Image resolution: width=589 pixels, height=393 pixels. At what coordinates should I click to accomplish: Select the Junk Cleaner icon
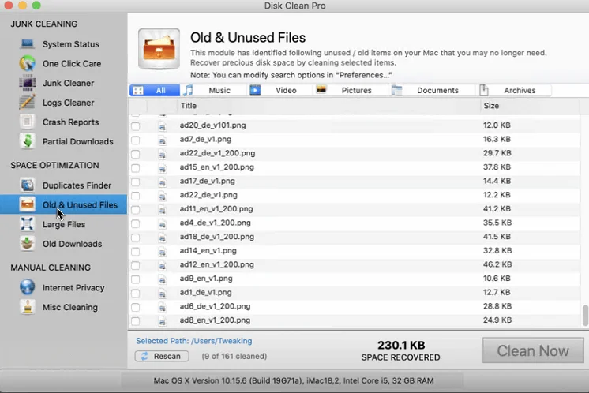[x=27, y=83]
